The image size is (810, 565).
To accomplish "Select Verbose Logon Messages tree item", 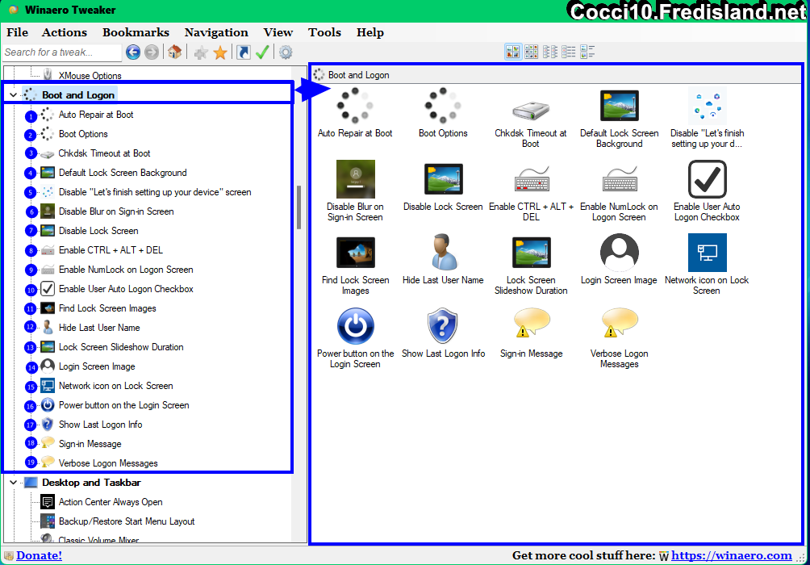I will click(108, 463).
